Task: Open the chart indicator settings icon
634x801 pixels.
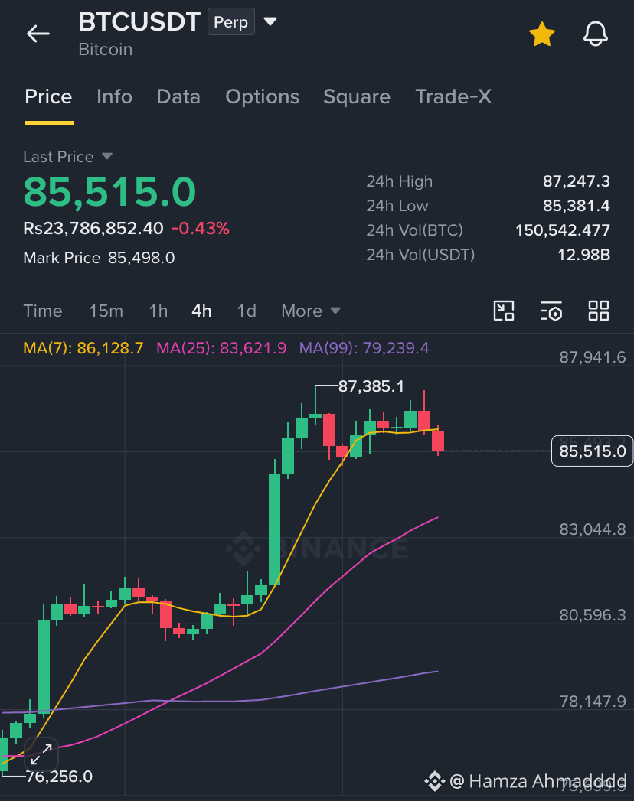Action: click(551, 311)
